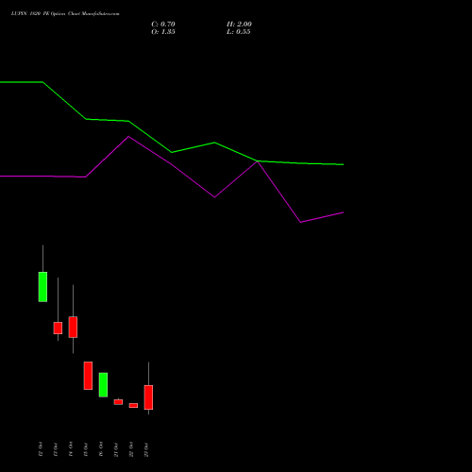Click the 12 Oct date label
The width and height of the screenshot is (472, 472).
(x=41, y=449)
